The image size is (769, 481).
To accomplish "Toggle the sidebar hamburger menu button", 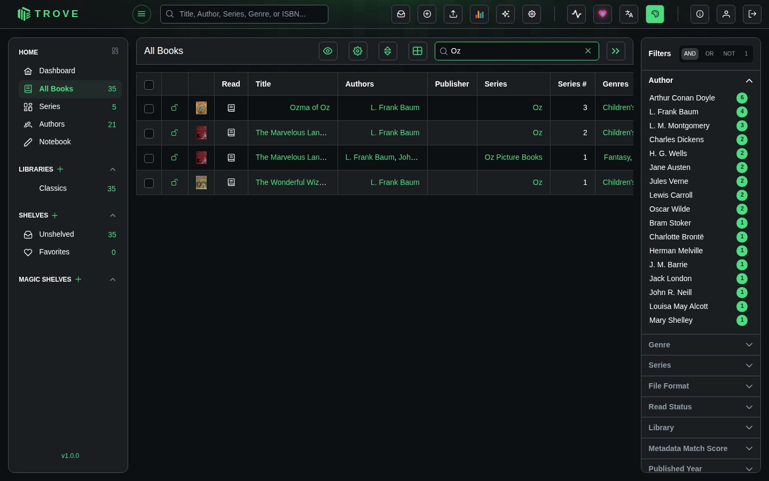I will [x=142, y=14].
